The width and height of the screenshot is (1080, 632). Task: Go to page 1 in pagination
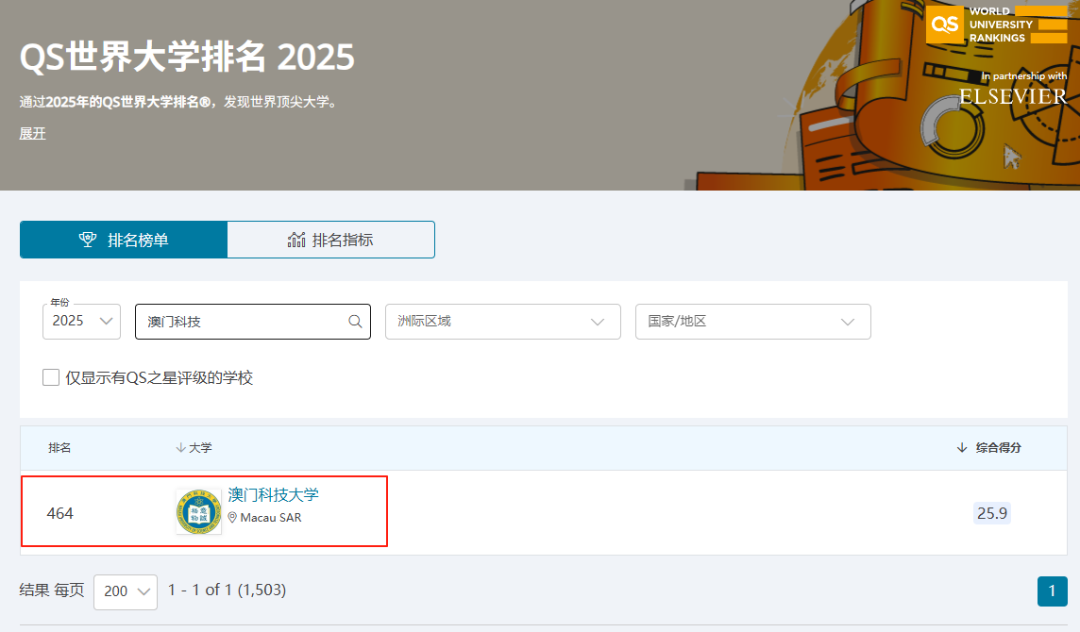[x=1052, y=591]
